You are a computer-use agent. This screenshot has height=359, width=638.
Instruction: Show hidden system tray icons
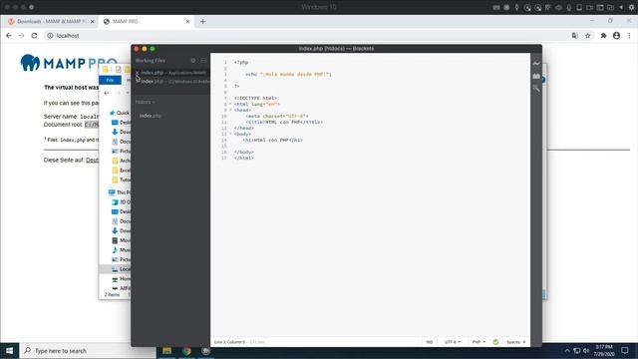click(x=567, y=350)
